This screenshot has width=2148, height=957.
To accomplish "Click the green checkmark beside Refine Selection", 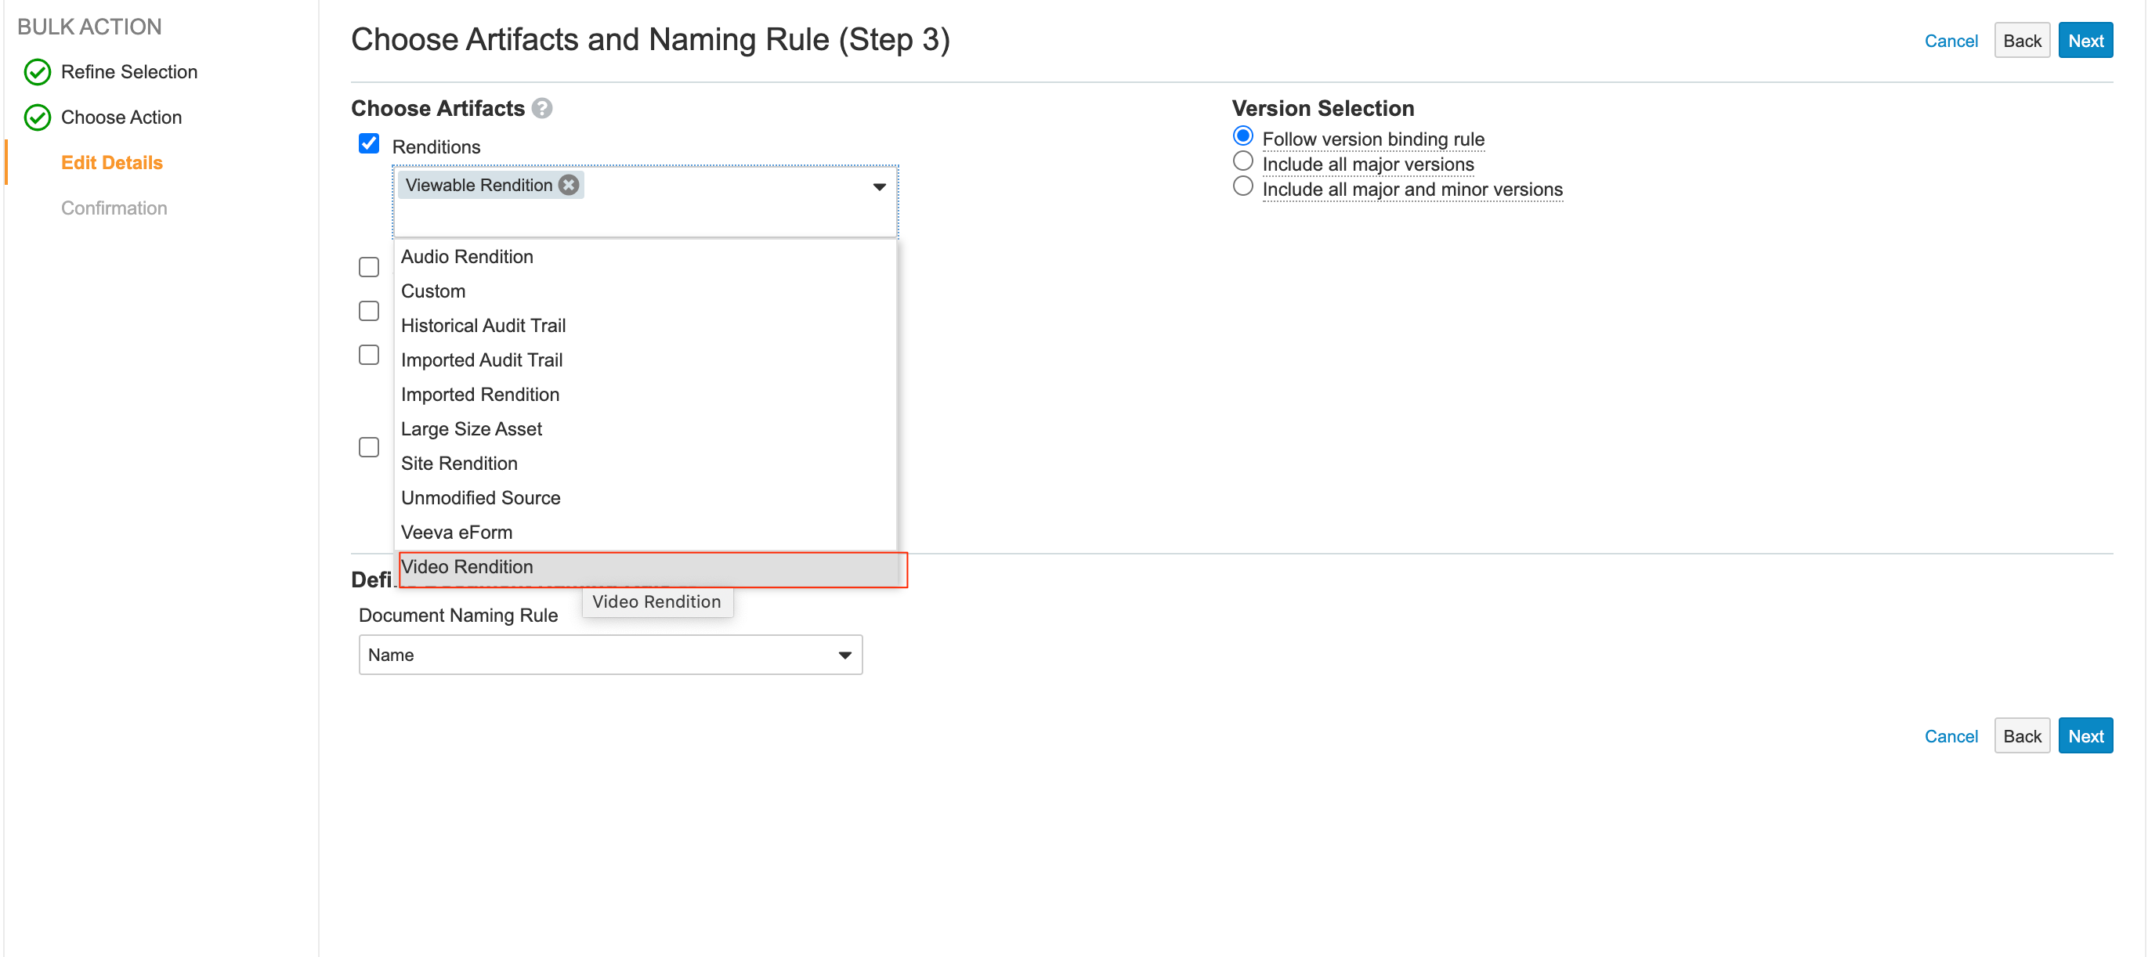I will (x=38, y=73).
